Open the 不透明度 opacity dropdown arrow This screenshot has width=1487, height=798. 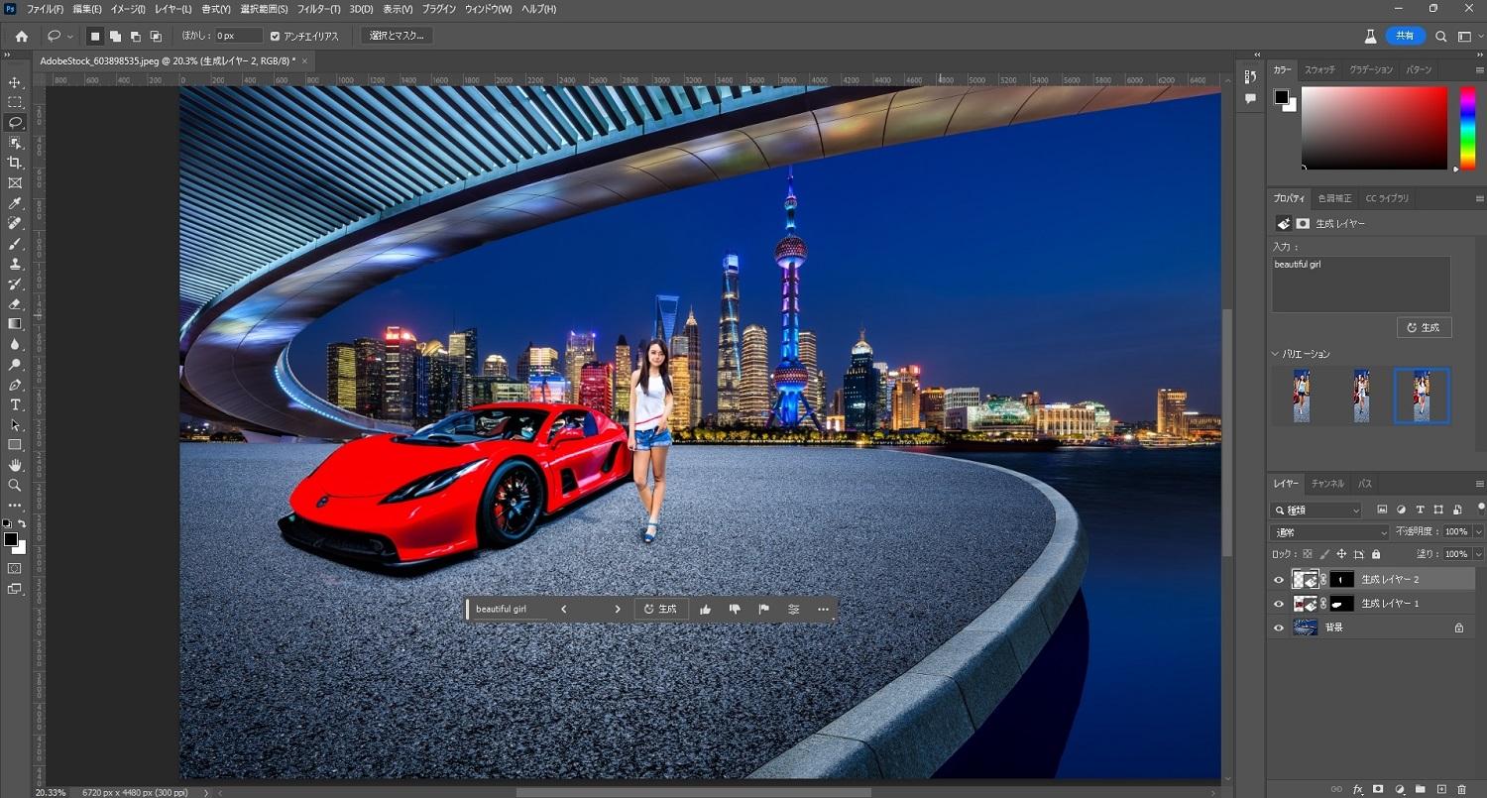coord(1478,532)
